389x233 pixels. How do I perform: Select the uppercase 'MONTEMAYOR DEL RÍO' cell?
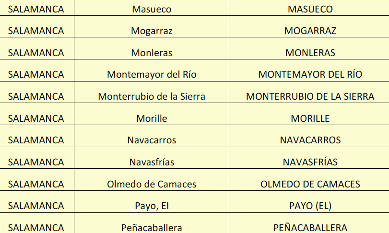310,75
